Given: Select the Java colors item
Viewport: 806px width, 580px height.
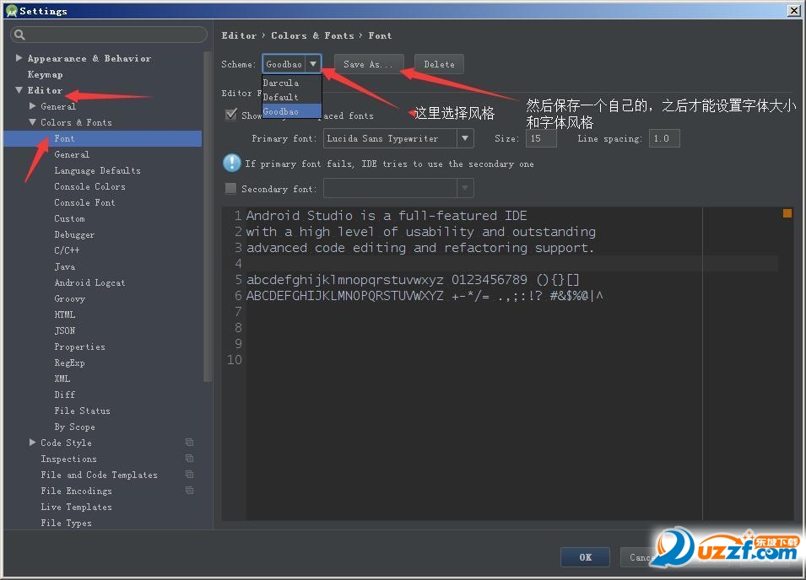Looking at the screenshot, I should tap(65, 266).
